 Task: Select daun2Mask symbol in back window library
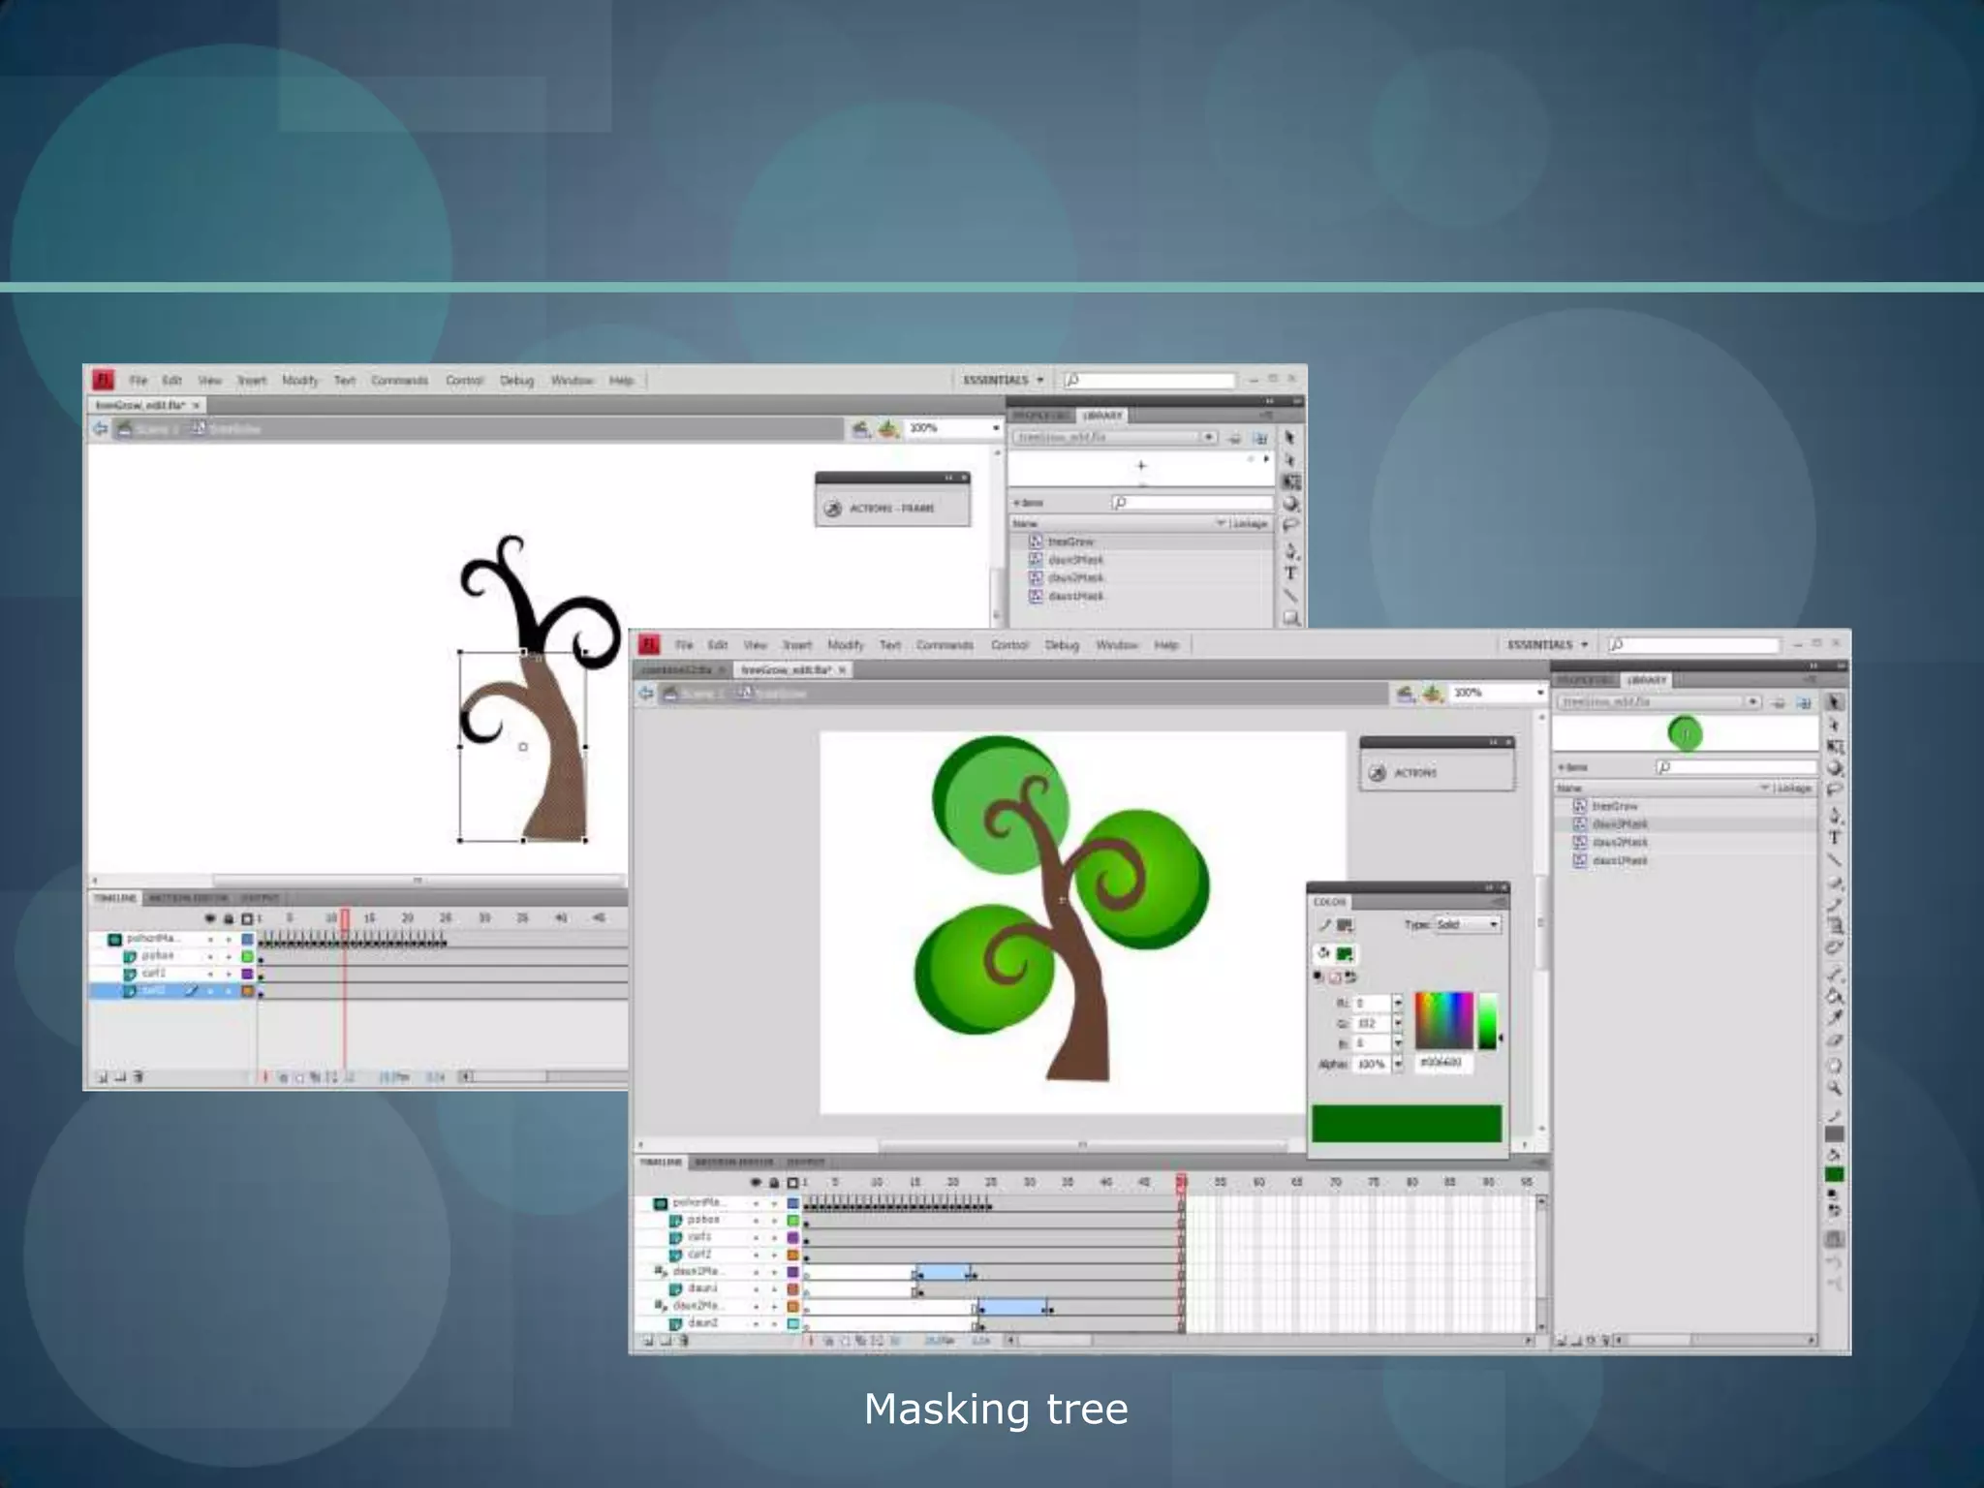(x=1075, y=577)
